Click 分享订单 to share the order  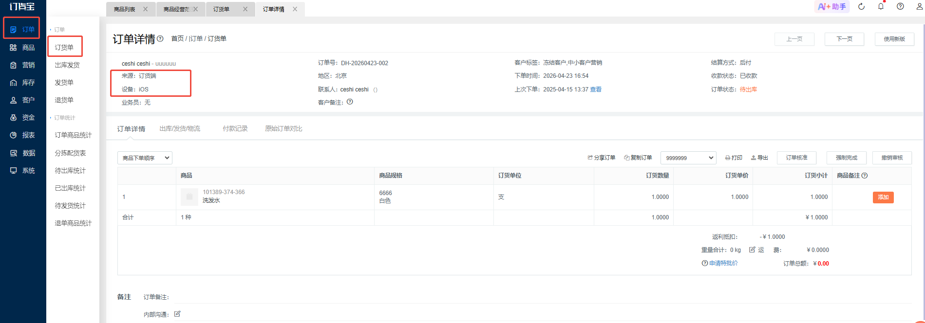602,158
